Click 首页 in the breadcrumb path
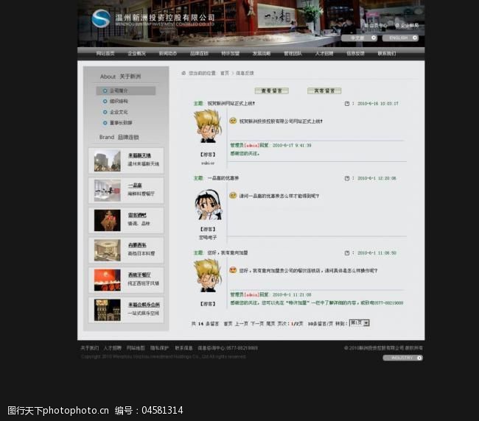 coord(225,73)
